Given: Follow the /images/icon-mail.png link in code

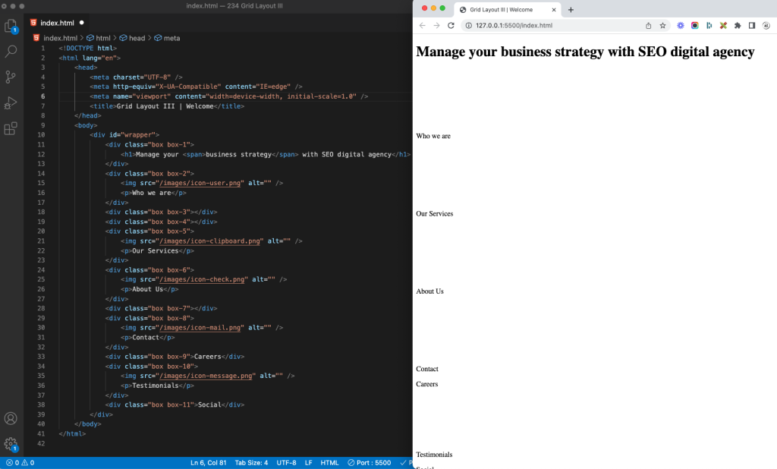Looking at the screenshot, I should click(x=201, y=328).
